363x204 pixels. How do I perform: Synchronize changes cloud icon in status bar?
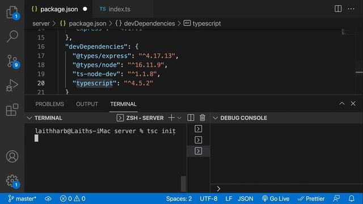(x=48, y=198)
